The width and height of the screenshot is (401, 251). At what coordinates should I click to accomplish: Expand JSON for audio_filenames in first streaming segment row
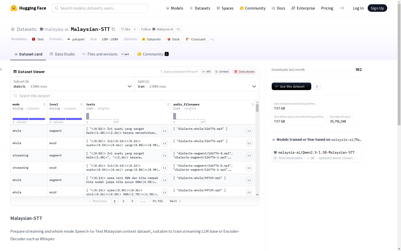click(x=249, y=156)
